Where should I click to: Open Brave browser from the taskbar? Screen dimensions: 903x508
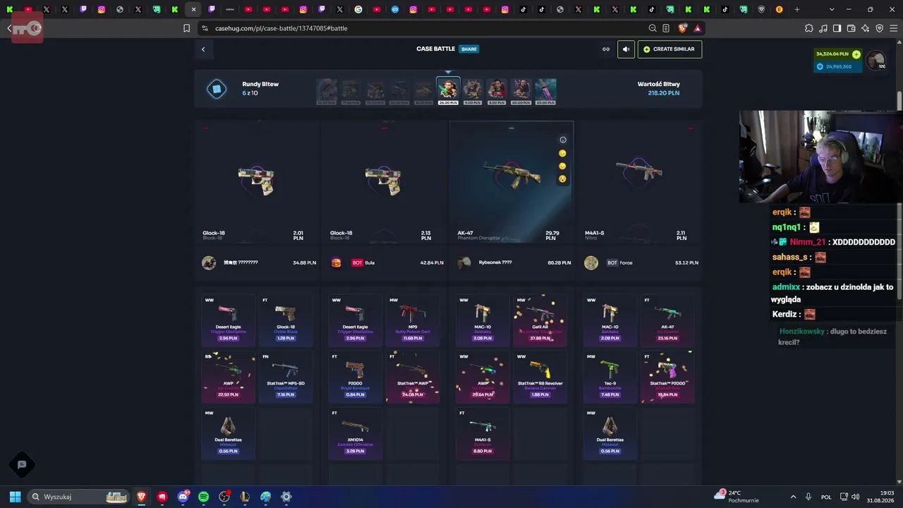pos(142,497)
